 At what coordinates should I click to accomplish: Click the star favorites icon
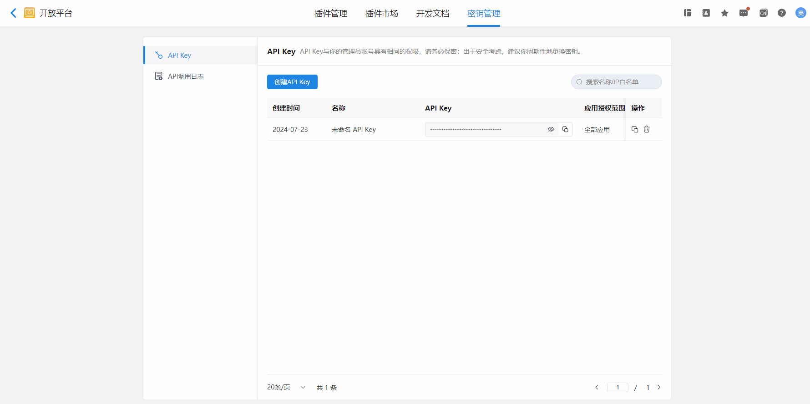(x=724, y=13)
